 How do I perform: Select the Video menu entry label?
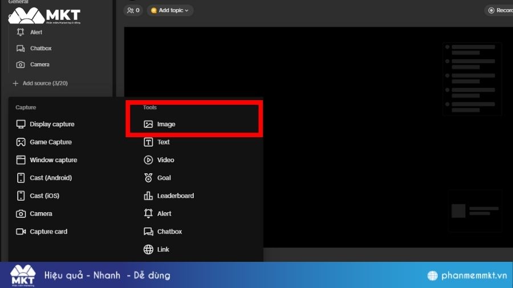(165, 160)
